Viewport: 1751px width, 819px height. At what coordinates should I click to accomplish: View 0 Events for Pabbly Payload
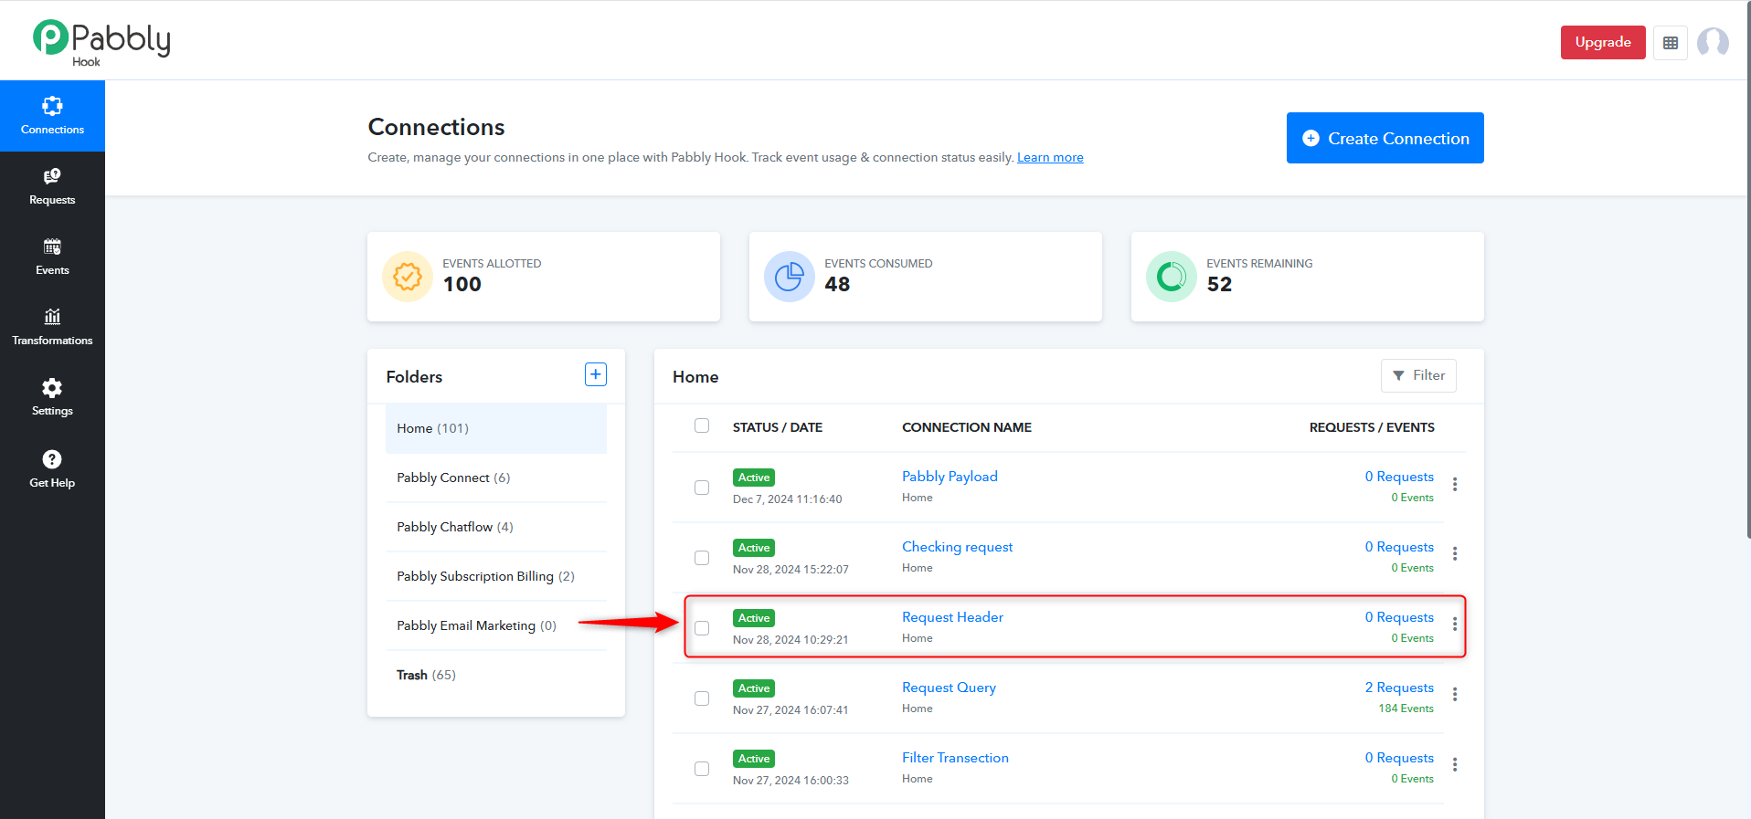(x=1412, y=498)
